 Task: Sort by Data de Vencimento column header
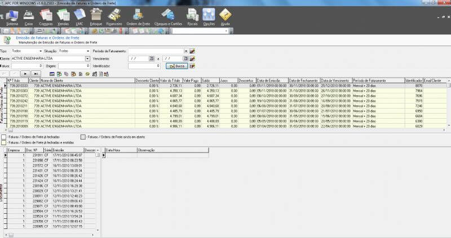click(x=336, y=80)
